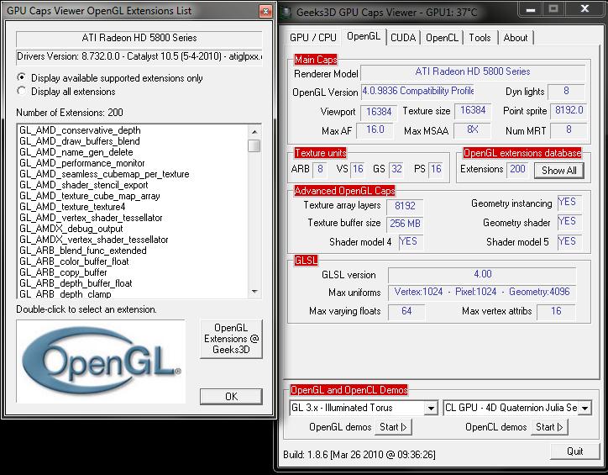Screen dimensions: 608x475
Task: Select 'Display all extensions' radio button
Action: [22, 91]
